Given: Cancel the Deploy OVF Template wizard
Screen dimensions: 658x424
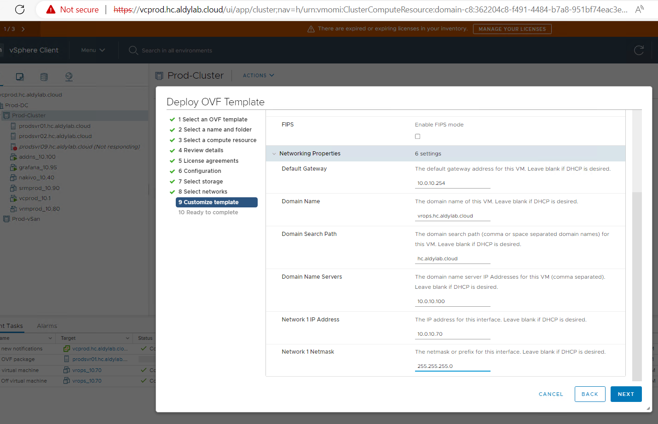Looking at the screenshot, I should point(551,394).
